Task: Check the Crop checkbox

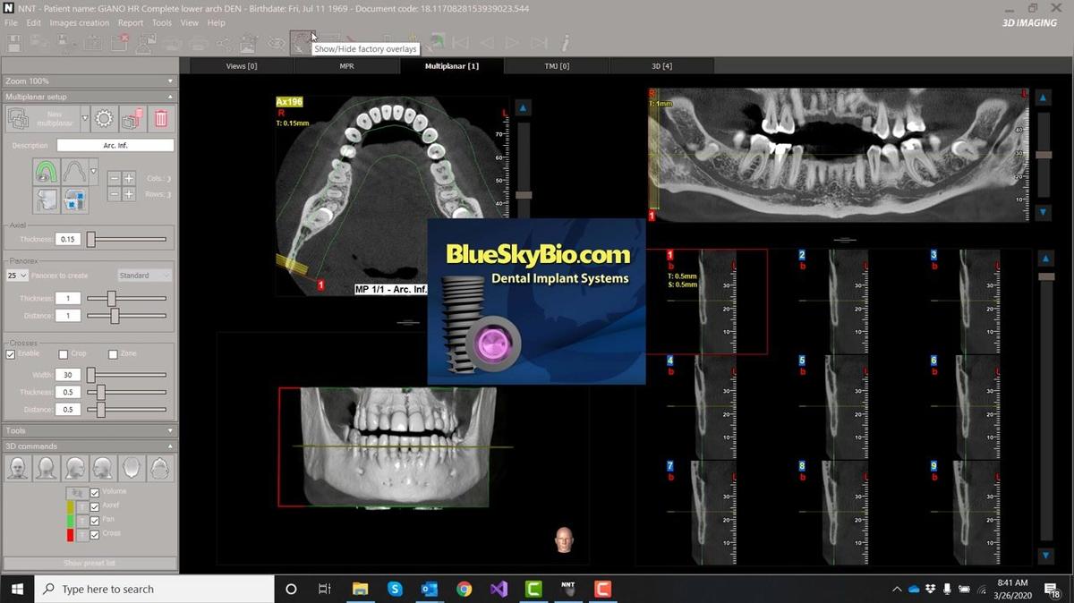Action: click(x=63, y=354)
